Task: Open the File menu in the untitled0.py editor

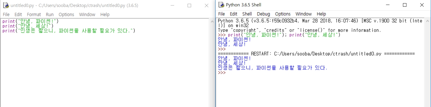Action: (x=6, y=14)
